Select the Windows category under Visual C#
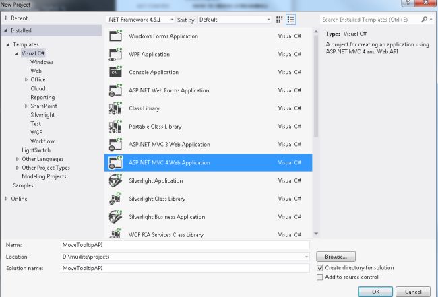 (x=42, y=62)
